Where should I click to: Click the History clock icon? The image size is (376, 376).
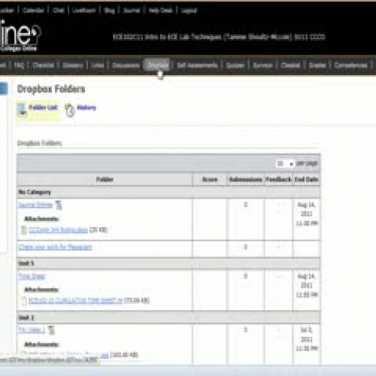coord(69,110)
